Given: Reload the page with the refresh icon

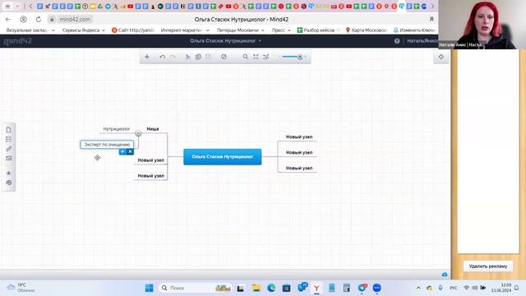Looking at the screenshot, I should (39, 20).
